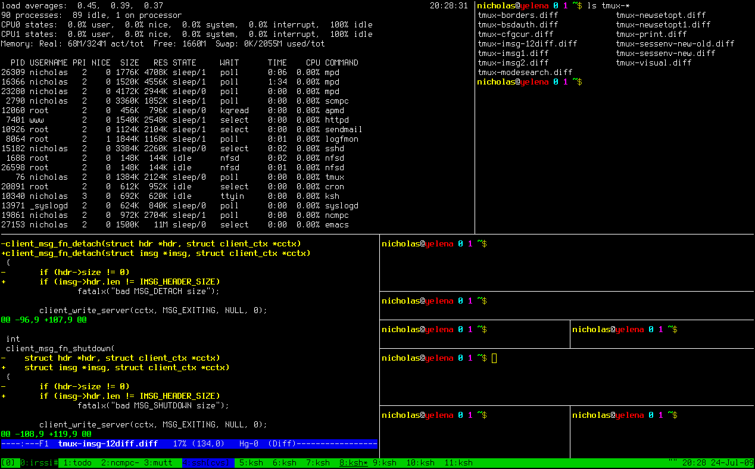Select the highlighted 4:ssh[cvs] window
755x469 pixels.
[x=205, y=461]
